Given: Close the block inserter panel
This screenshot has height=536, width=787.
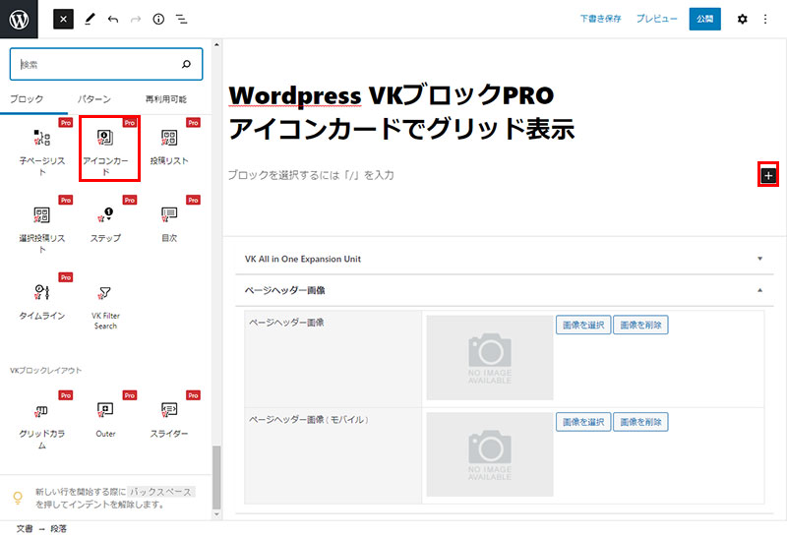Looking at the screenshot, I should click(63, 19).
